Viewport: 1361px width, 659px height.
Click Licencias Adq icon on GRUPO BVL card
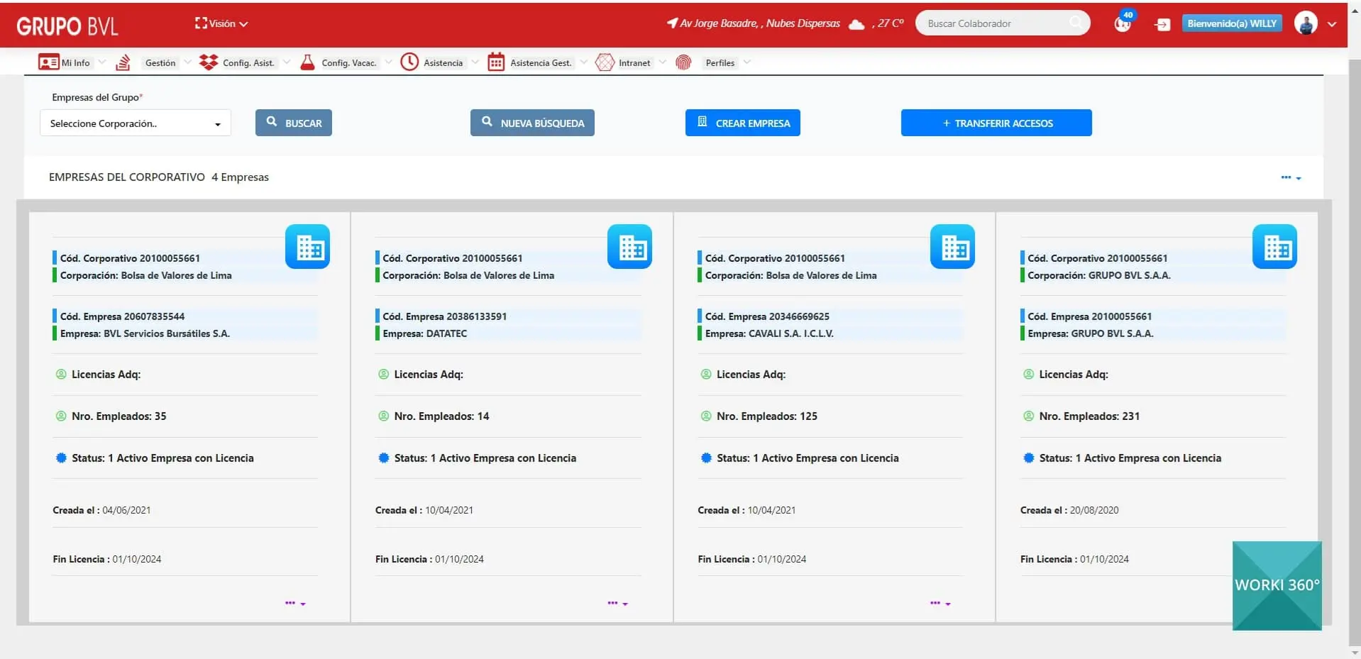1029,375
